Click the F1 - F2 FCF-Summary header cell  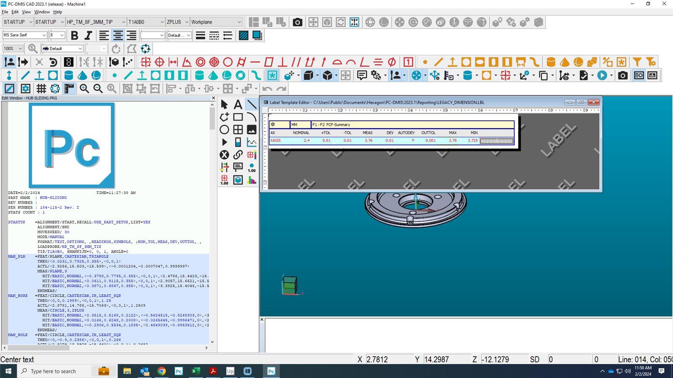[x=413, y=125]
